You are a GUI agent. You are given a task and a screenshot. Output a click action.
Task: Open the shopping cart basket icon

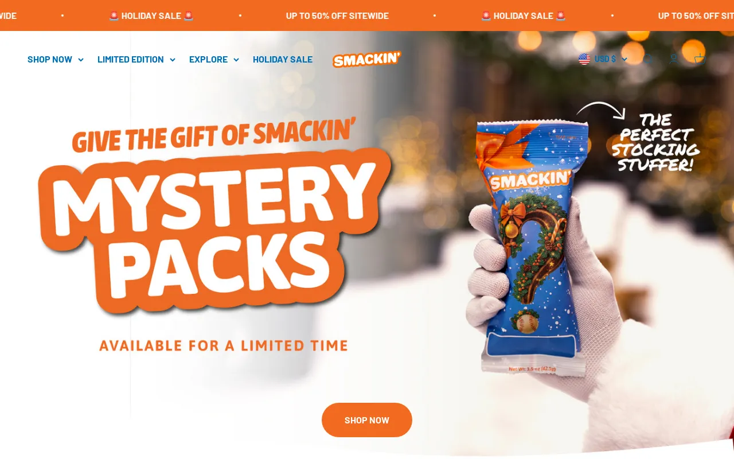(x=699, y=59)
